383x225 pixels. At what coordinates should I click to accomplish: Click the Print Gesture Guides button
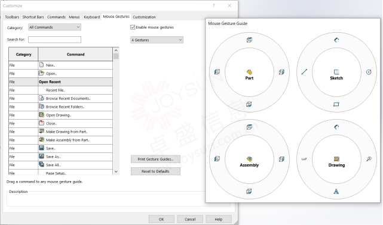[x=155, y=159]
